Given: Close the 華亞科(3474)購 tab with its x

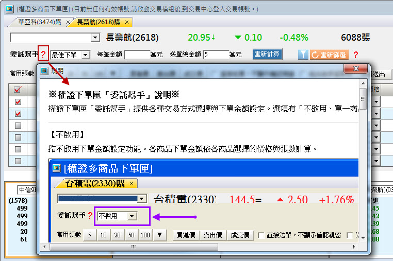Looking at the screenshot, I should 68,22.
